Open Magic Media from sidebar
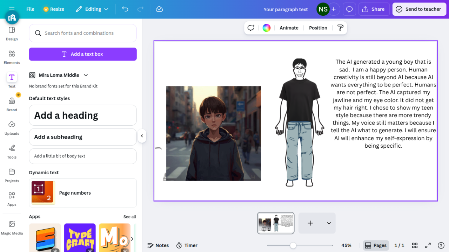Screen dimensions: 449x252 coord(12,227)
